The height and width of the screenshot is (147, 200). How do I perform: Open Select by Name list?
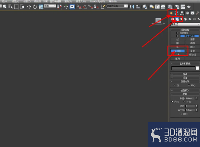tap(10, 7)
